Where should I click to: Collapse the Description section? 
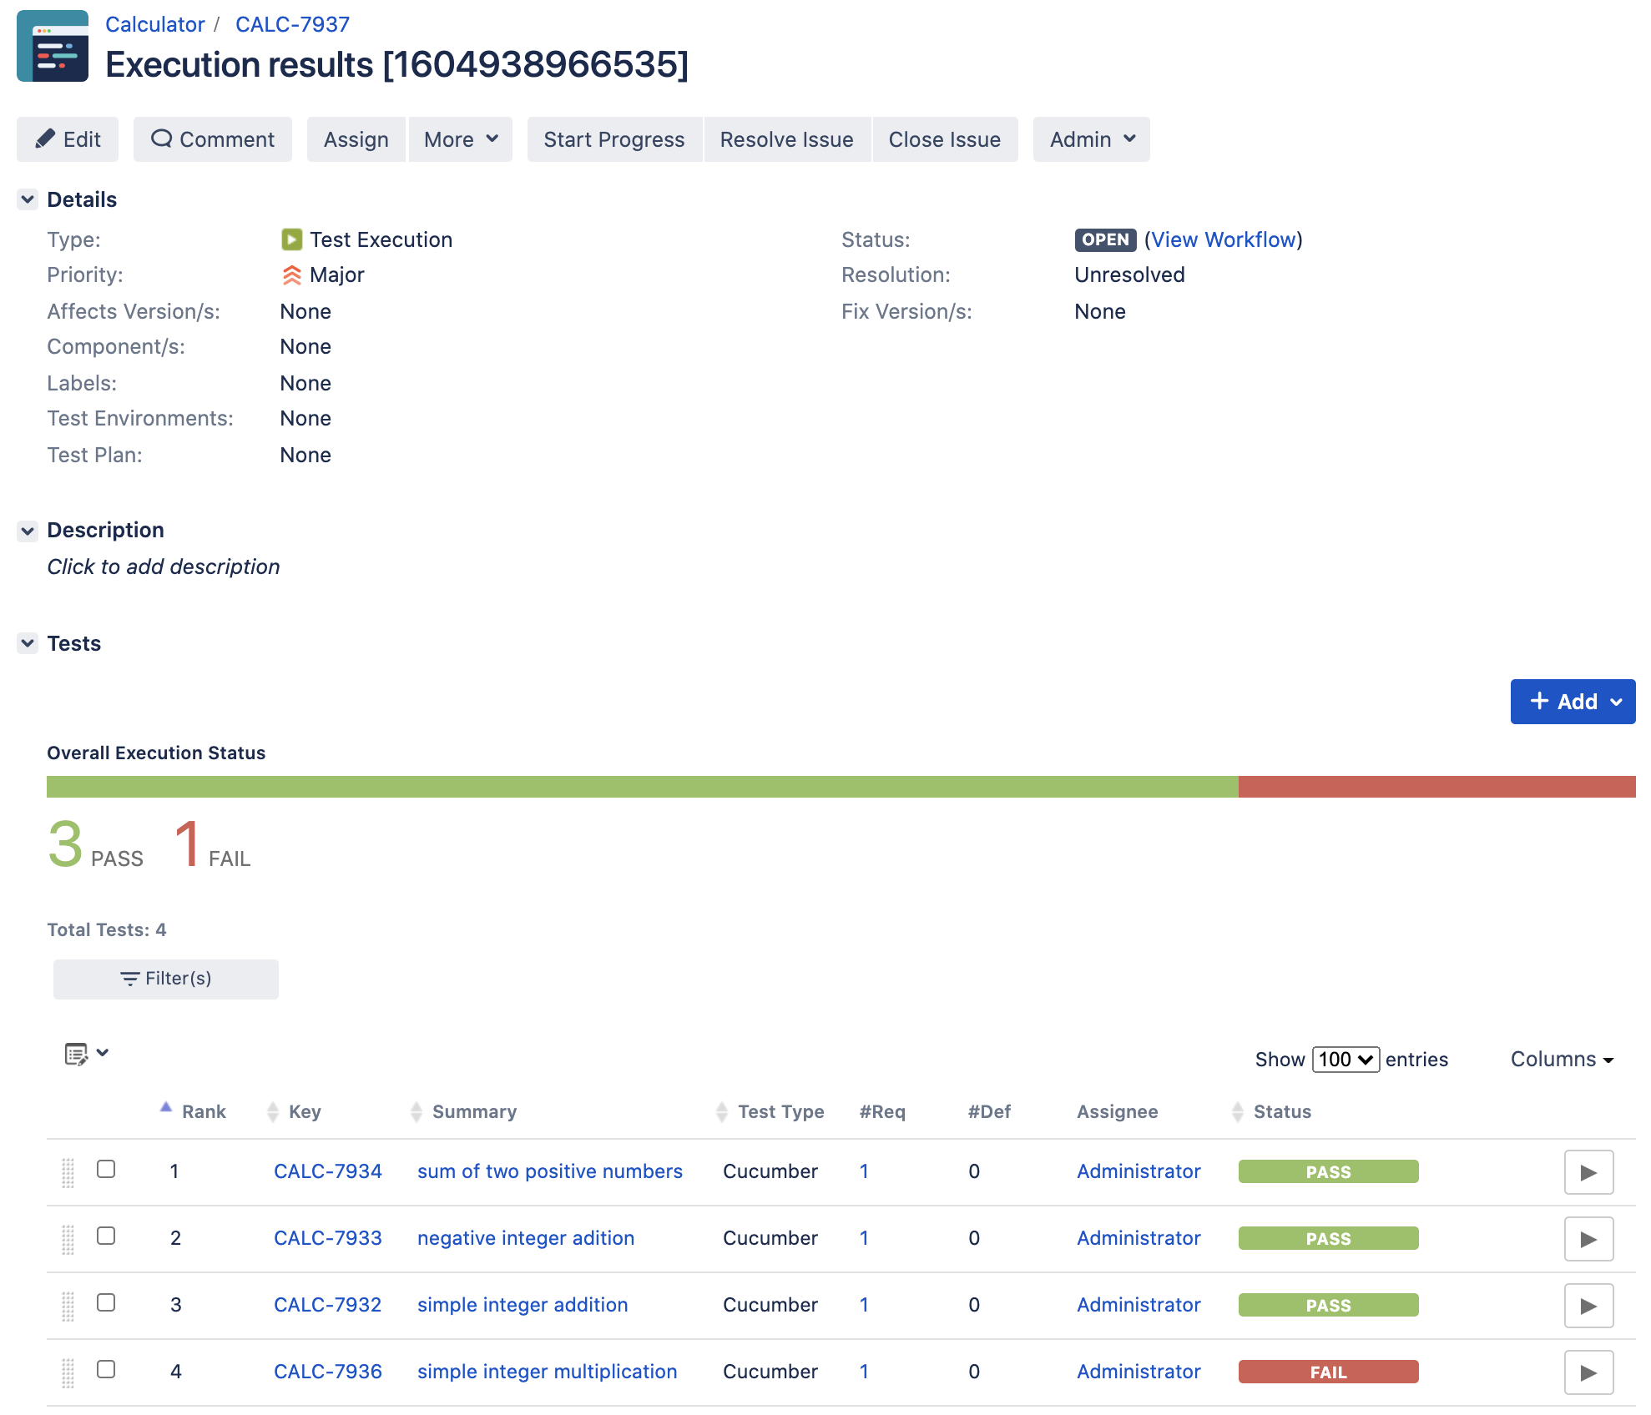(x=28, y=531)
